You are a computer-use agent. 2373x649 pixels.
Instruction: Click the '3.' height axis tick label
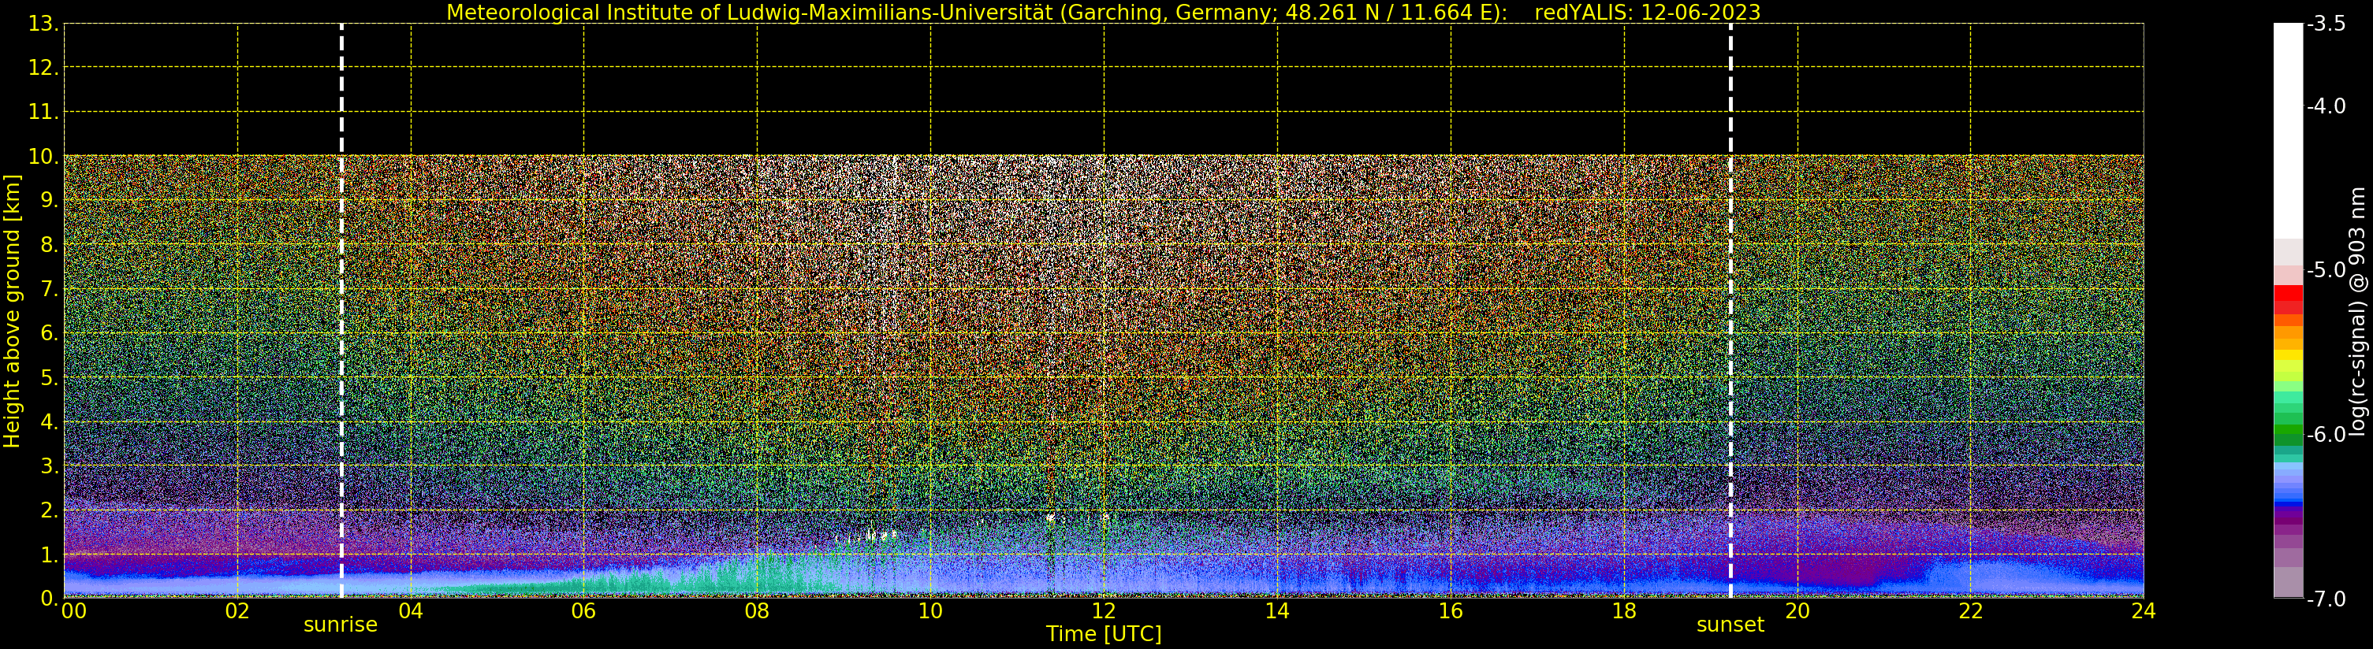49,465
